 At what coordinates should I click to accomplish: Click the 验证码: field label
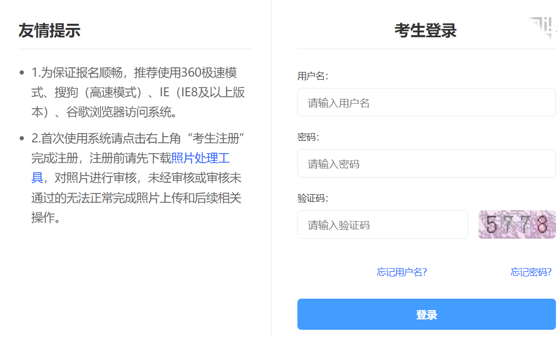tap(312, 198)
